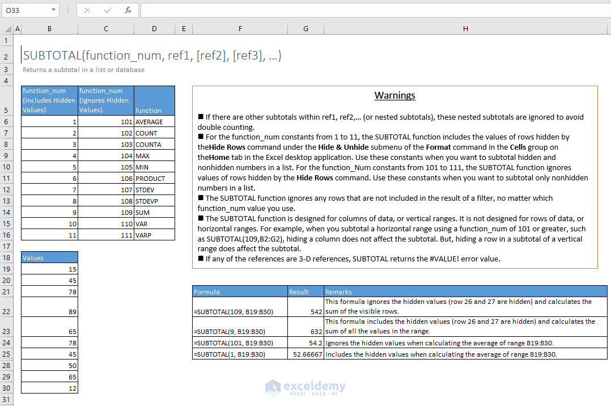Select column F header
611x406 pixels.
240,29
